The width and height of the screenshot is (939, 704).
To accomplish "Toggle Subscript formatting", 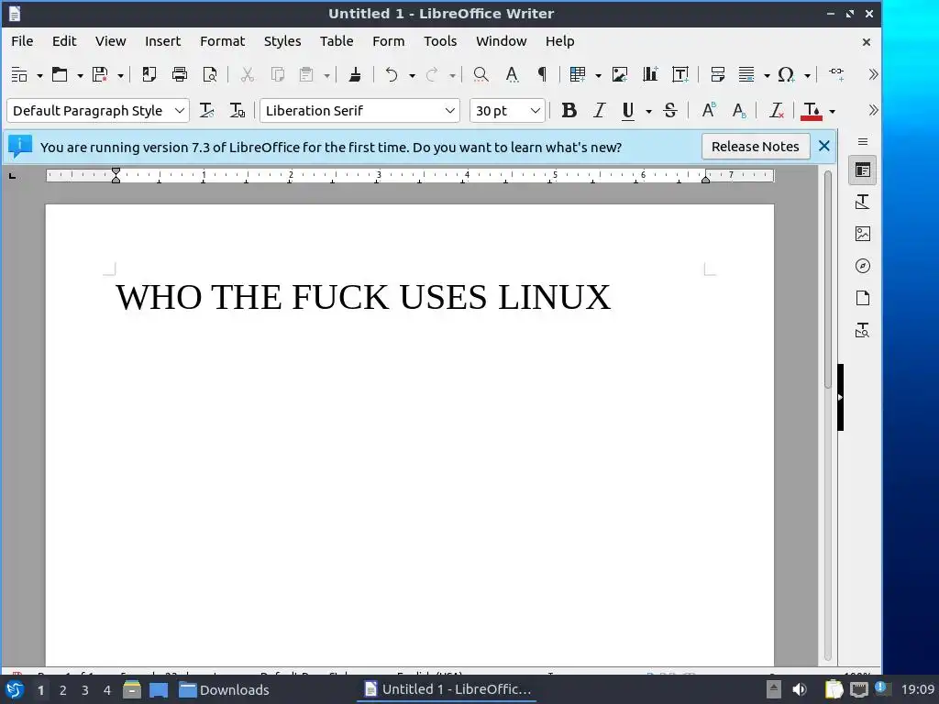I will click(739, 110).
